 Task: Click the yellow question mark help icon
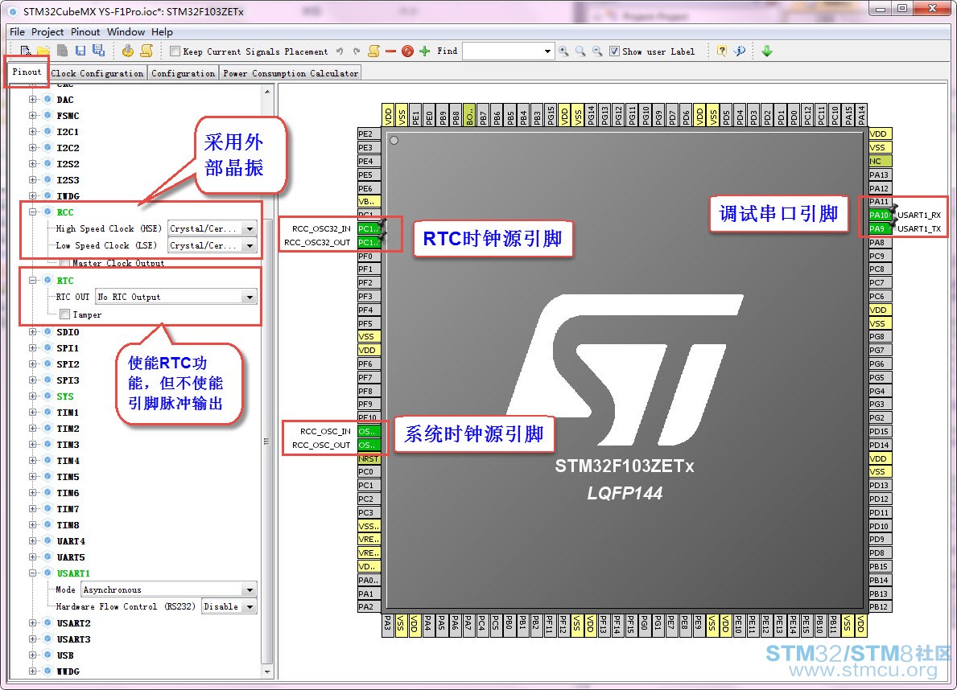tap(721, 51)
